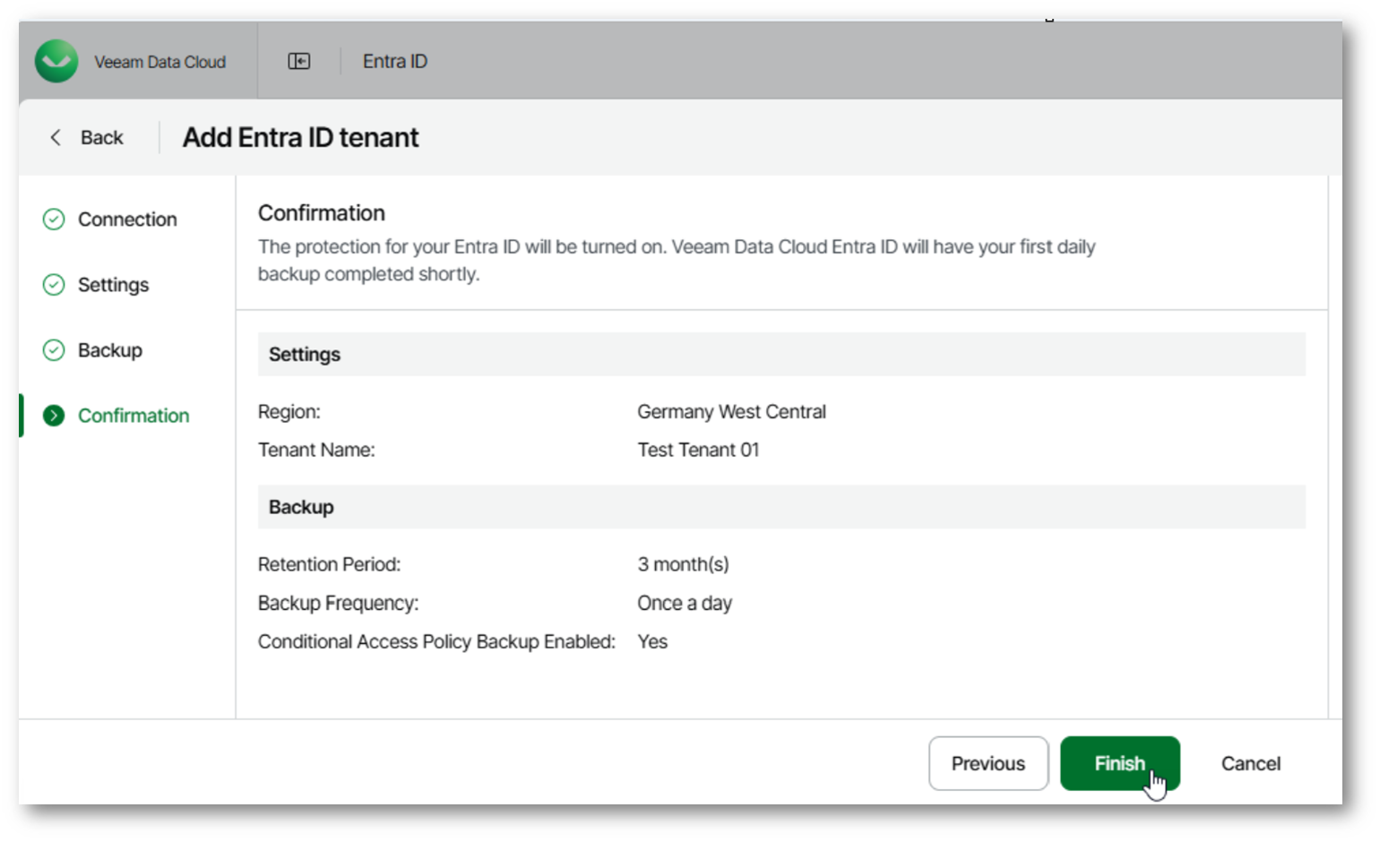1380x842 pixels.
Task: Cancel adding the Entra ID tenant
Action: click(x=1250, y=763)
